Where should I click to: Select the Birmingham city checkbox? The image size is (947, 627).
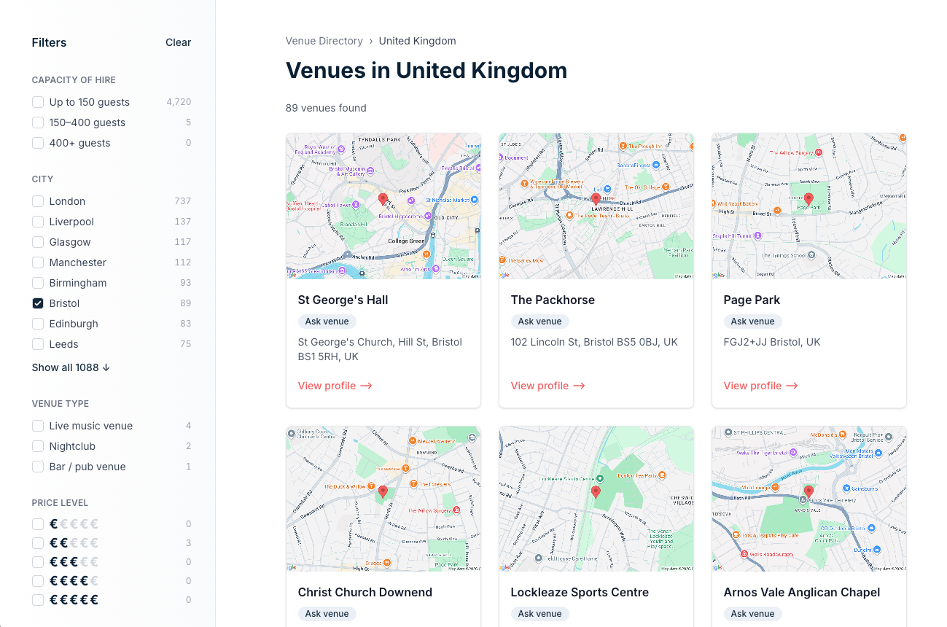point(38,283)
